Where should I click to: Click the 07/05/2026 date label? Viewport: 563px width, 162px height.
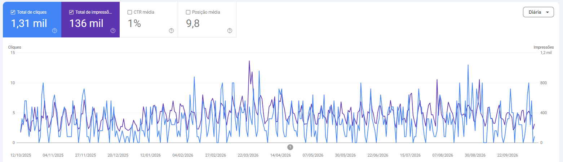(313, 156)
